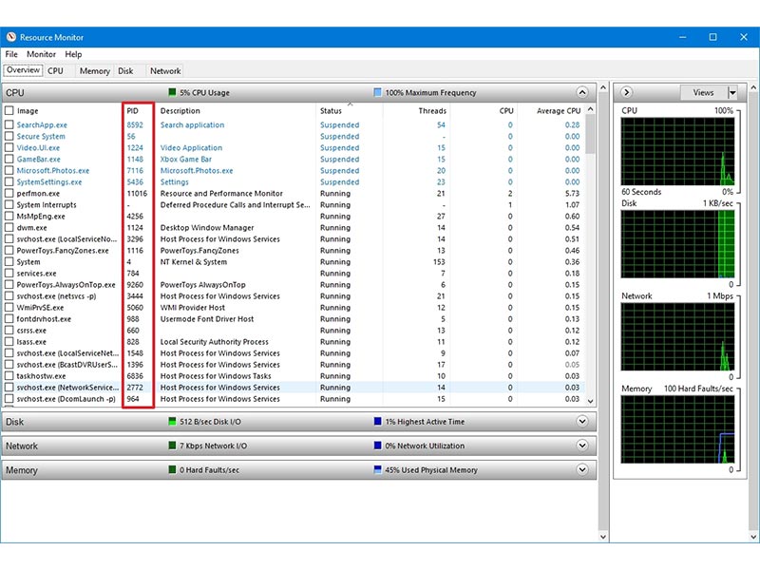
Task: Click the Resource Monitor title bar icon
Action: point(10,37)
